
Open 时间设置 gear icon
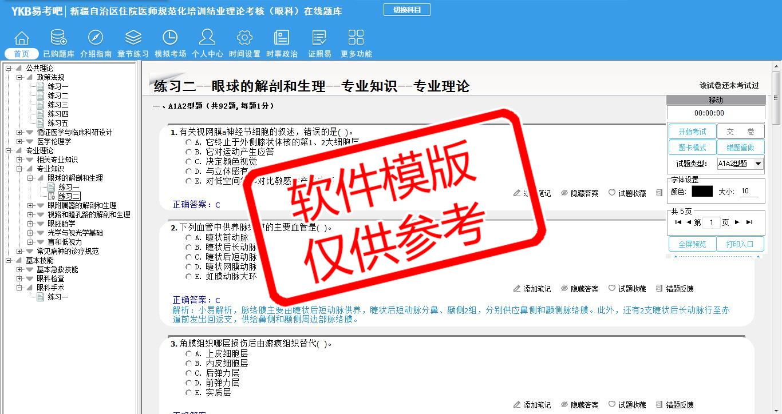pyautogui.click(x=244, y=38)
